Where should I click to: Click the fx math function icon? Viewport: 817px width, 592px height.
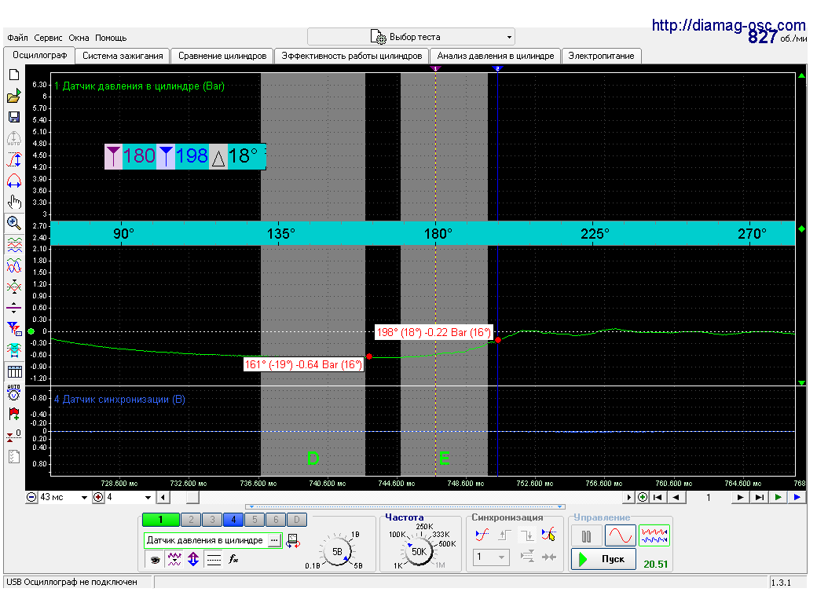click(233, 559)
